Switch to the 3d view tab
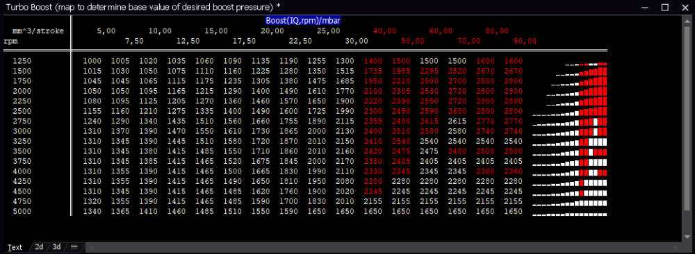Viewport: 695px width, 254px height. point(56,247)
